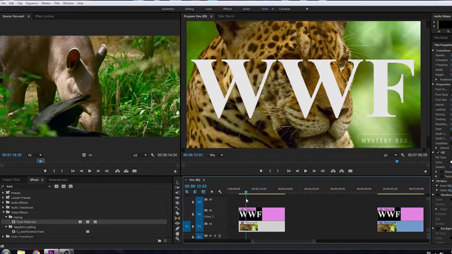The width and height of the screenshot is (452, 254).
Task: Select the Slip tool
Action: [x=177, y=218]
